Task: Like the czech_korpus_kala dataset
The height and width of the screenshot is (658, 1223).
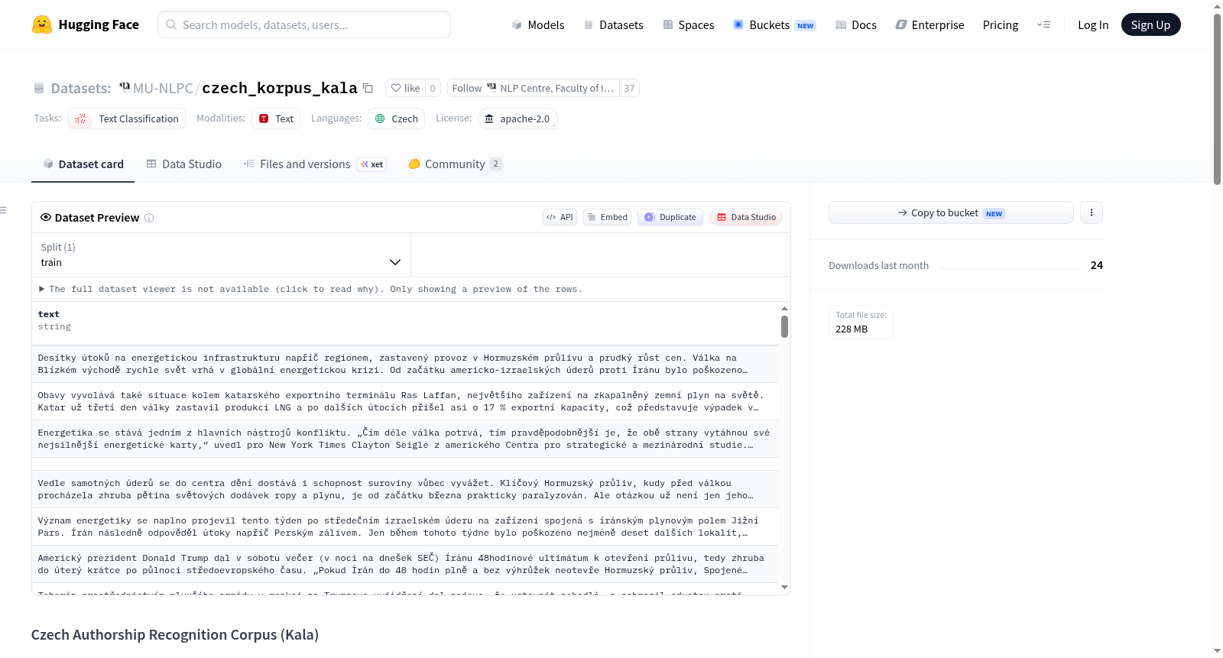Action: (x=405, y=88)
